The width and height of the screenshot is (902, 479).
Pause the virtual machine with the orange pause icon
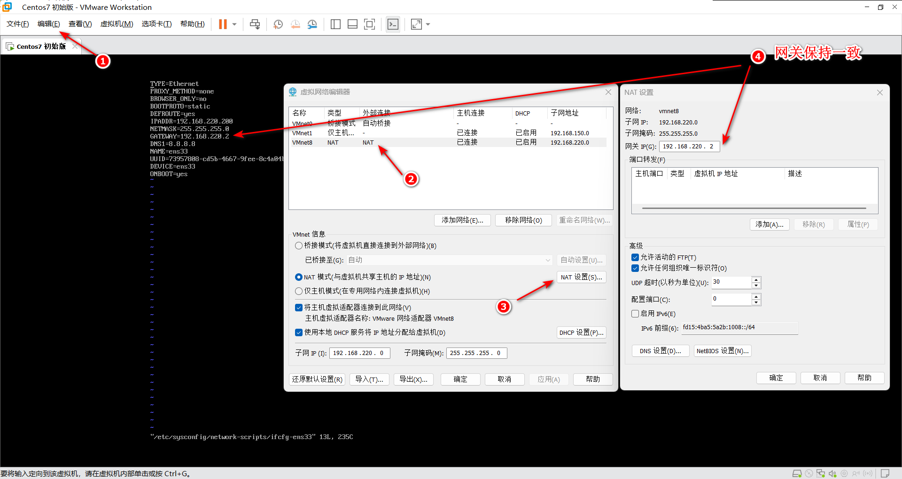click(x=223, y=24)
